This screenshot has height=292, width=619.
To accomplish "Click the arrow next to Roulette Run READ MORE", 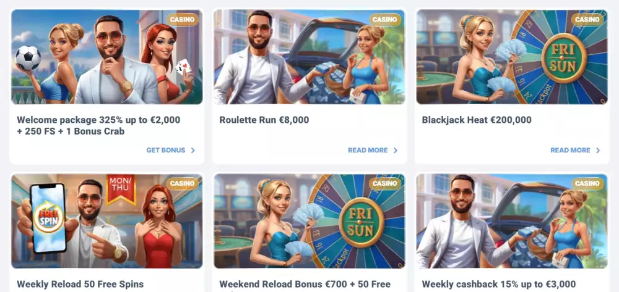I will (x=396, y=151).
